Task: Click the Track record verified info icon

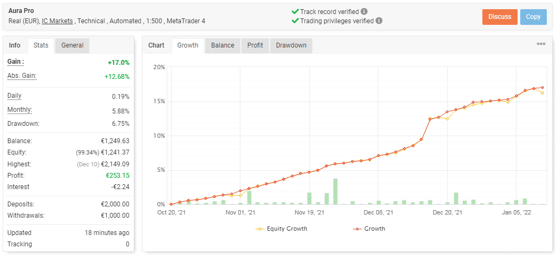Action: tap(364, 12)
